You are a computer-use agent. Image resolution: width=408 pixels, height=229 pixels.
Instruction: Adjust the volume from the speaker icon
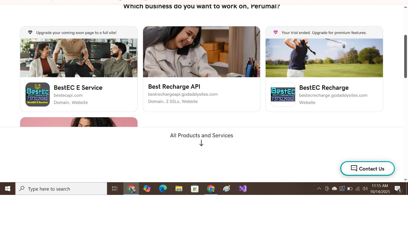365,189
